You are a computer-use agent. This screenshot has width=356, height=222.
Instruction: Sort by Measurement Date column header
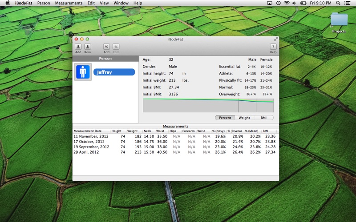click(x=91, y=131)
